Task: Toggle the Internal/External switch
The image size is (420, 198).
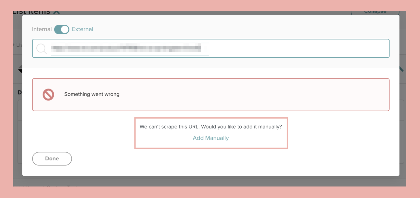Action: 61,29
